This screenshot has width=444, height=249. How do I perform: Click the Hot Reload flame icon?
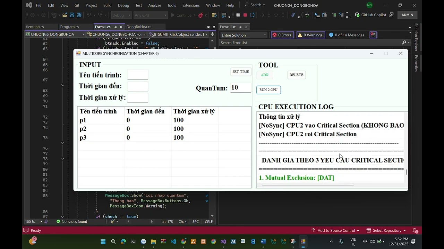pyautogui.click(x=200, y=15)
